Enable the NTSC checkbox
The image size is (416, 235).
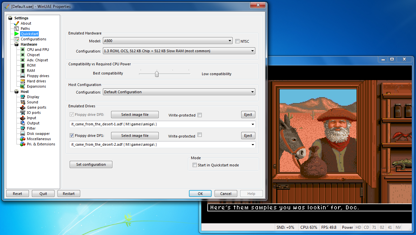tap(238, 41)
